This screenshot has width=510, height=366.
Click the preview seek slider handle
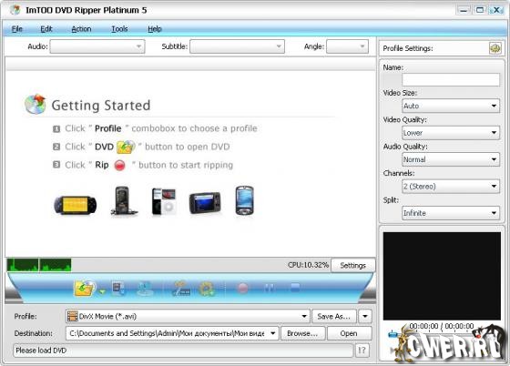click(x=393, y=333)
